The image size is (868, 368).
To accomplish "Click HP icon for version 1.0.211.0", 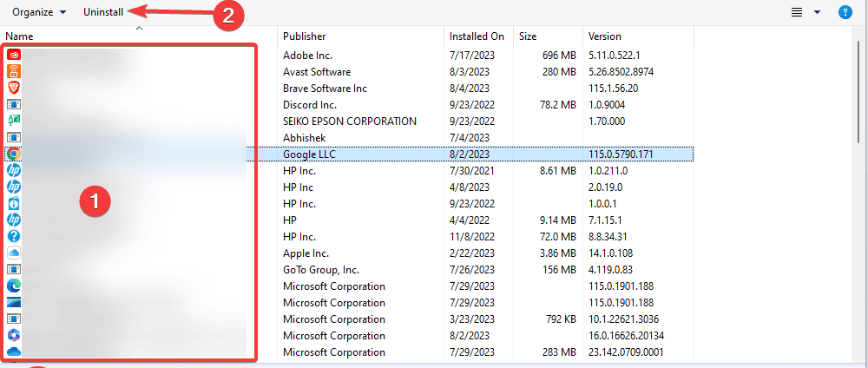I will pos(14,170).
